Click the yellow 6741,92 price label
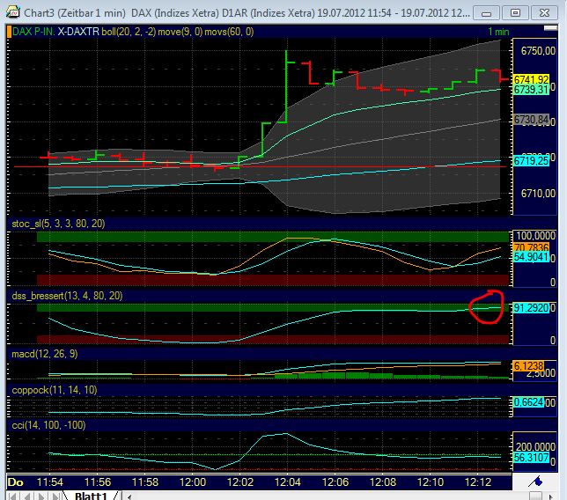 click(531, 79)
